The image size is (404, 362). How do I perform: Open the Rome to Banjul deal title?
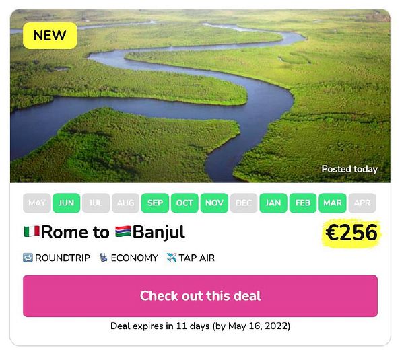[104, 233]
